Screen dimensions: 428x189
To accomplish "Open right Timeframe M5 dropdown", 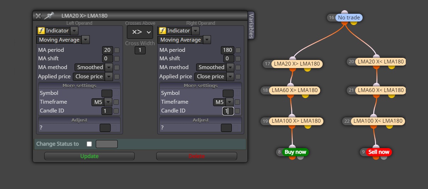I will click(229, 102).
